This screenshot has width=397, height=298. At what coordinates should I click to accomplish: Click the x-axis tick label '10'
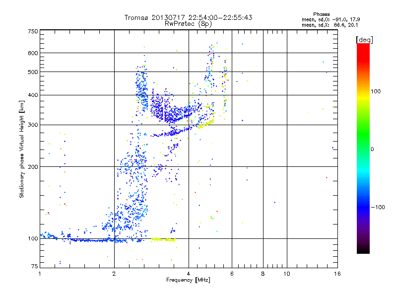tap(287, 274)
